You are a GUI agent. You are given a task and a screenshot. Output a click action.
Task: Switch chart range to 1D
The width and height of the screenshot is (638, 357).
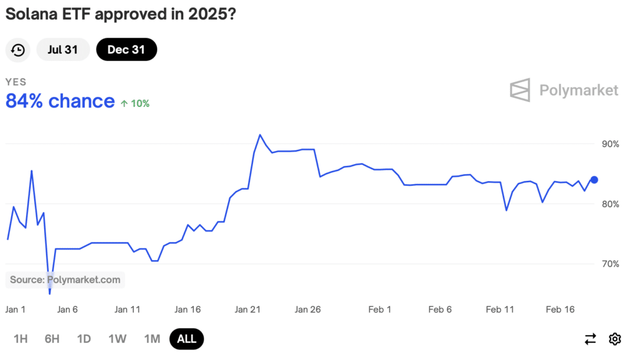coord(84,339)
